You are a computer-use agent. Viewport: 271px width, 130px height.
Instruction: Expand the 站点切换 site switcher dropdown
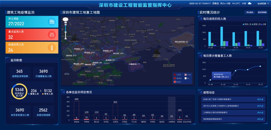point(263,3)
